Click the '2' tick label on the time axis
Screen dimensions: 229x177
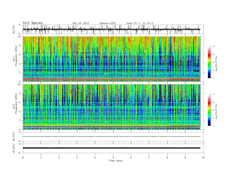pos(59,158)
